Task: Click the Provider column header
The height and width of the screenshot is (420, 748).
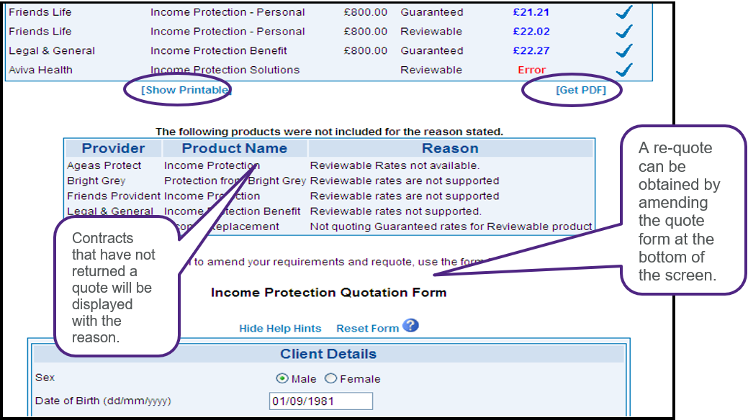Action: click(x=113, y=148)
